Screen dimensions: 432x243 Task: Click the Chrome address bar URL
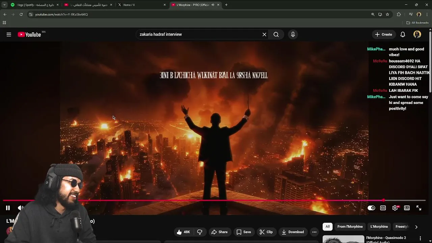(x=61, y=15)
